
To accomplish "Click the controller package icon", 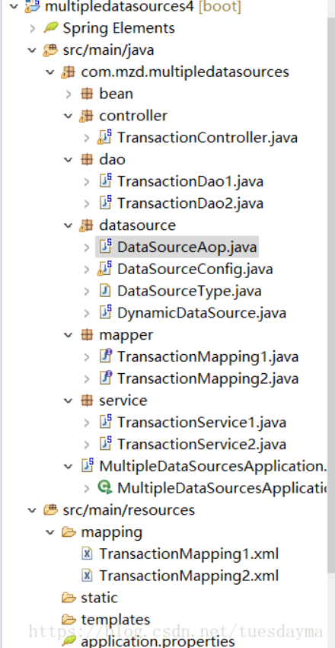I will click(87, 116).
